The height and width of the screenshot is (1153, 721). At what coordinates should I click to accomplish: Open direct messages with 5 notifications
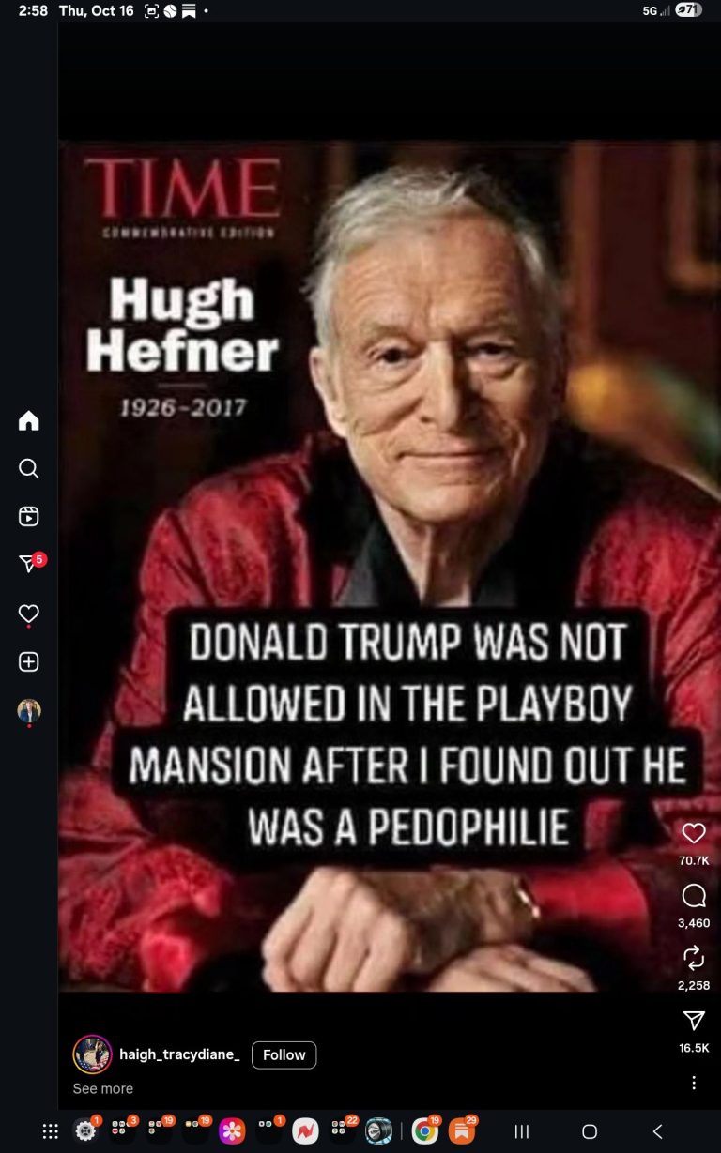tap(31, 563)
